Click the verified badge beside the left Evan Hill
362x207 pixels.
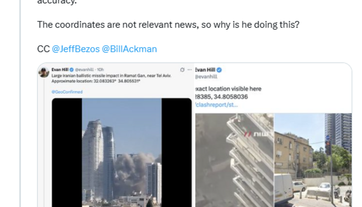pos(71,69)
